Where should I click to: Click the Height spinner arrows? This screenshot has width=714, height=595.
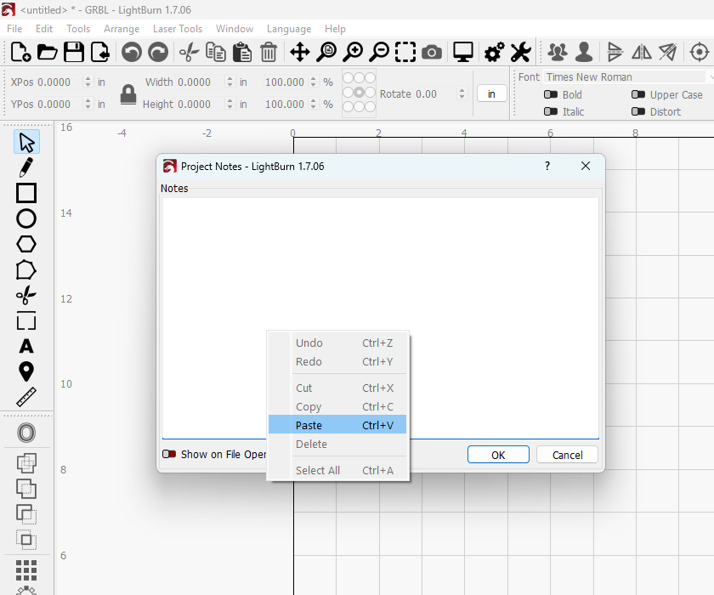click(x=230, y=104)
